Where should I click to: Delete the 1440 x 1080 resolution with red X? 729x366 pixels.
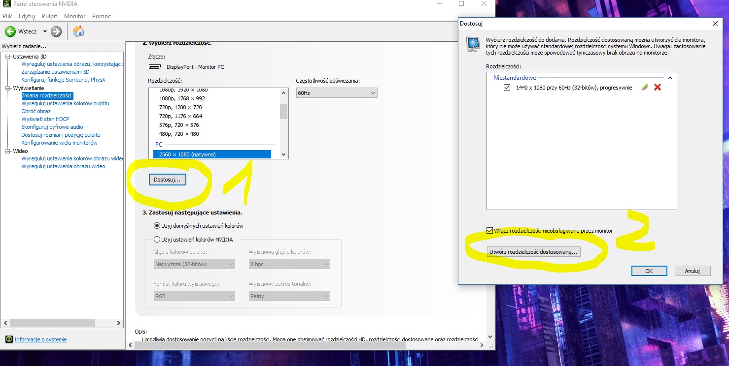click(657, 87)
